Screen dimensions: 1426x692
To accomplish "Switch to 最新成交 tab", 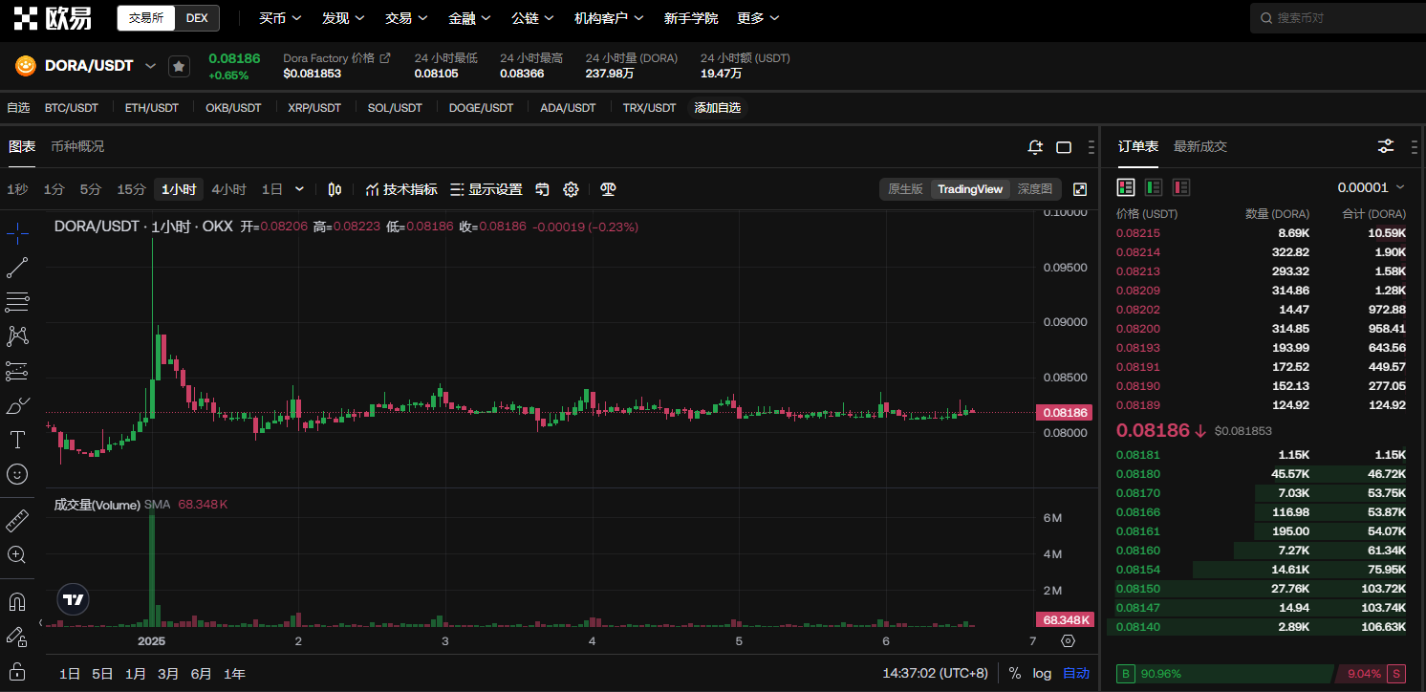I will (1199, 146).
